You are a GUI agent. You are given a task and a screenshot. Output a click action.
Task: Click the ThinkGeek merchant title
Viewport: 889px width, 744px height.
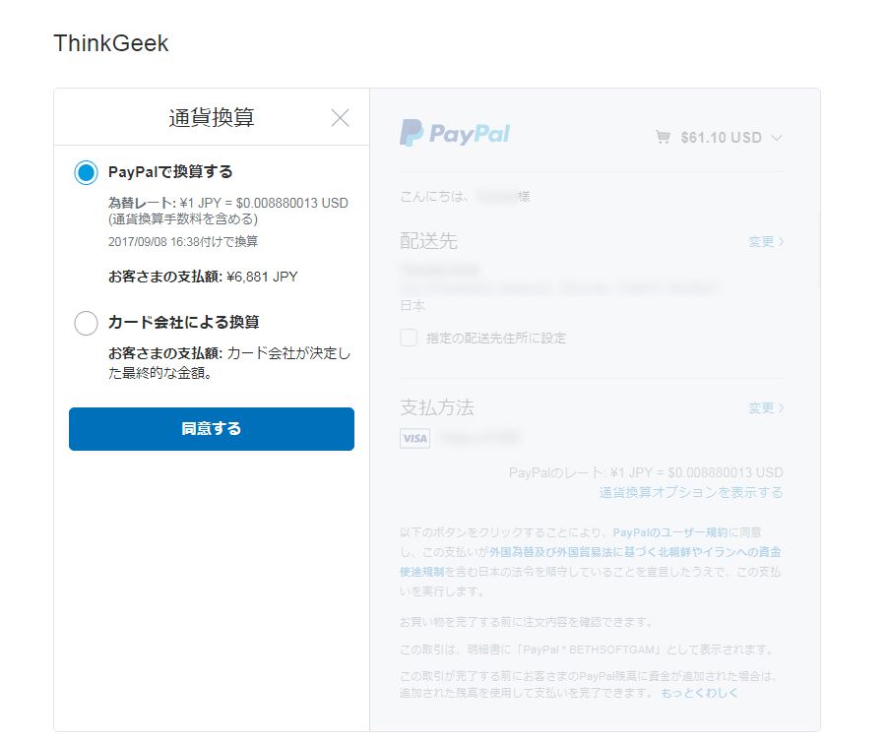pos(111,43)
